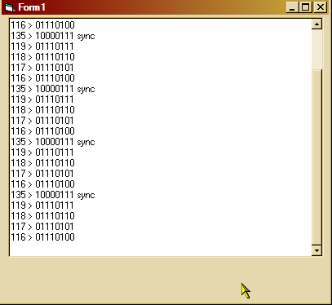Click the first '119 > 01110111' line
Viewport: 332px width, 305px height.
(x=42, y=46)
